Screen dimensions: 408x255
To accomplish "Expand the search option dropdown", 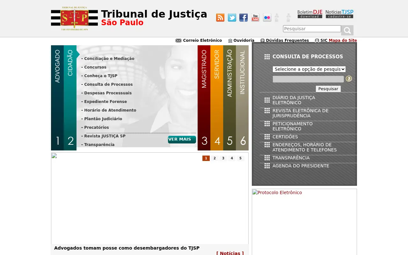I will point(309,69).
